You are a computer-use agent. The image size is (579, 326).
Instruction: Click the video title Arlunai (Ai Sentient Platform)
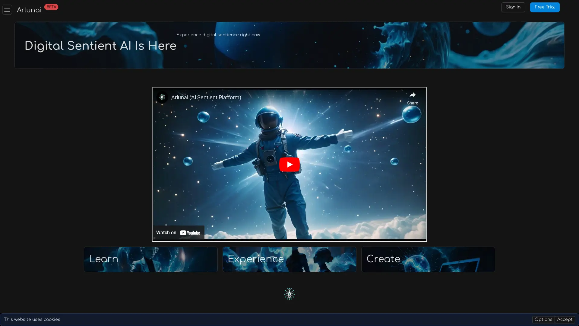pos(206,97)
